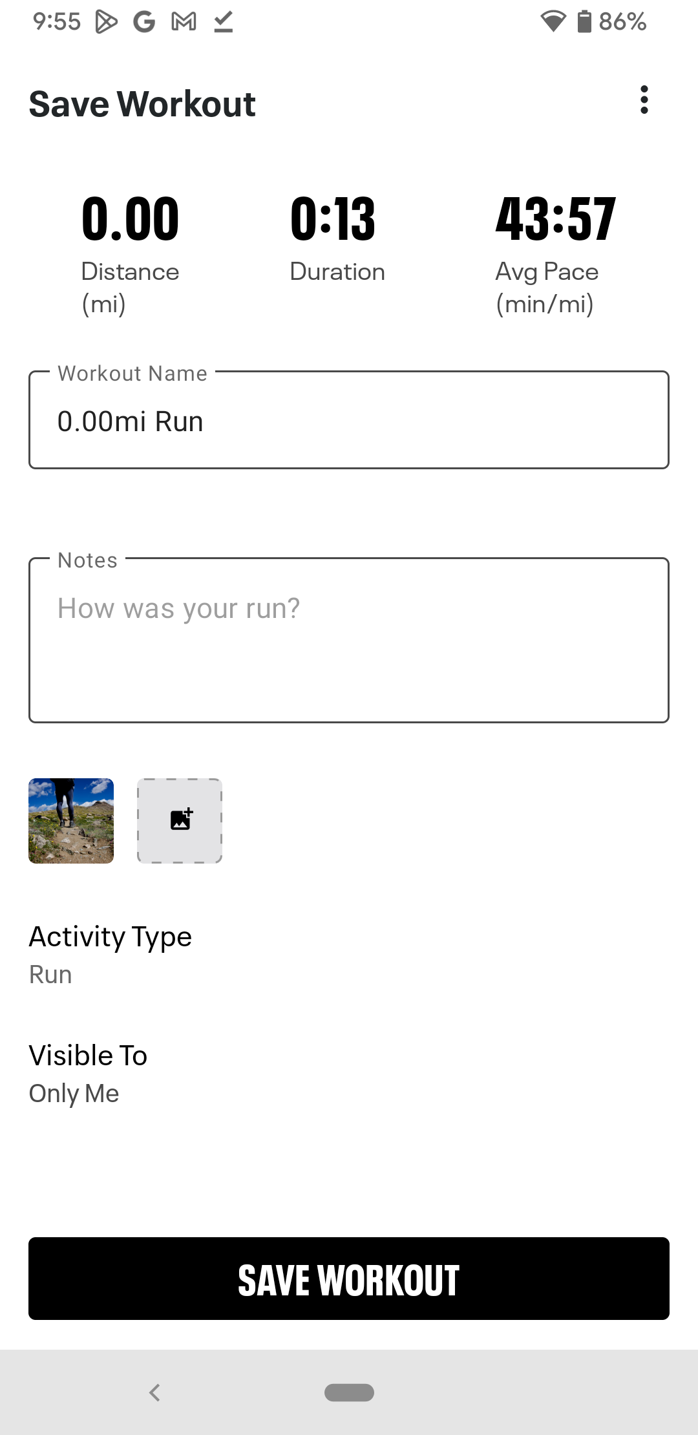
Task: Open the Visible To privacy selector
Action: pyautogui.click(x=89, y=1056)
